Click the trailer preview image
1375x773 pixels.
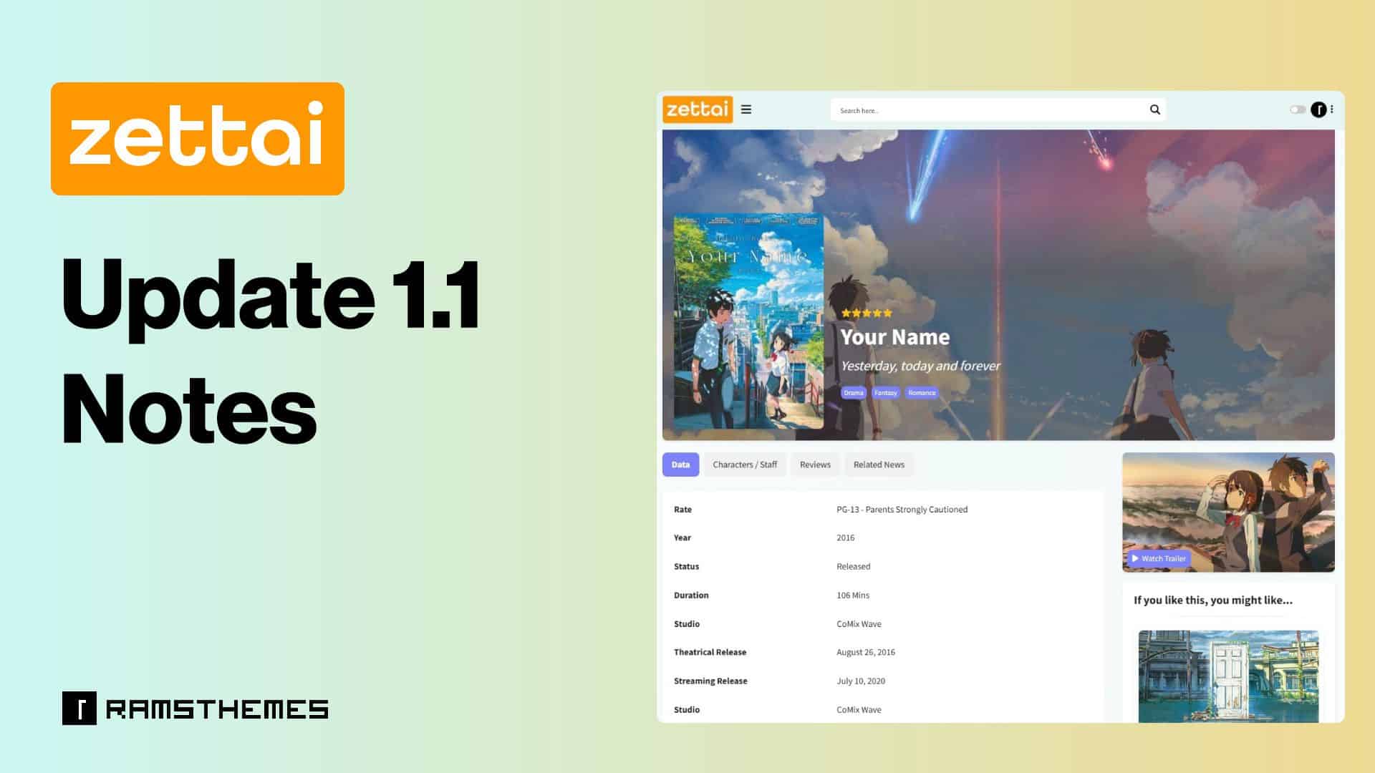pos(1228,512)
